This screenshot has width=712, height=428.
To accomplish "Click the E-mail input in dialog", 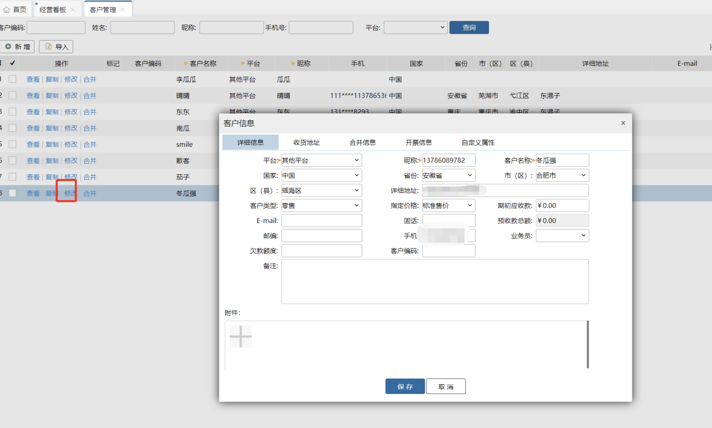I will coord(321,220).
